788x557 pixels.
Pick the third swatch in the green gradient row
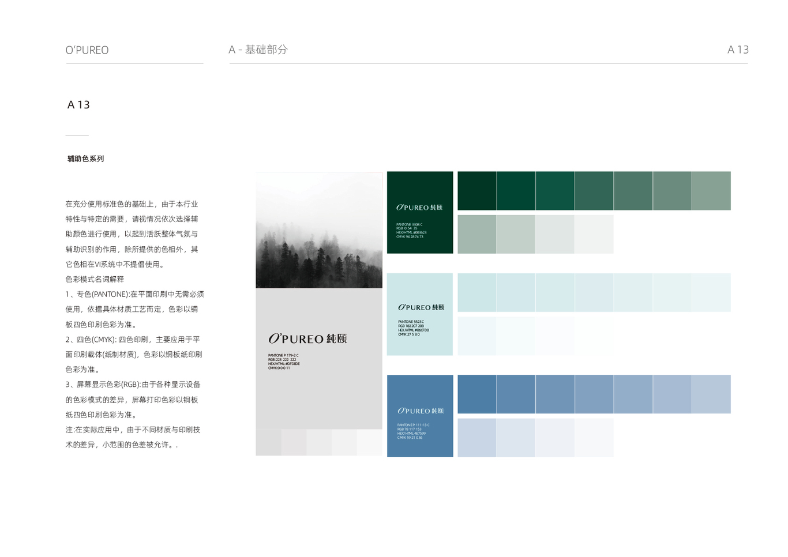(x=555, y=191)
